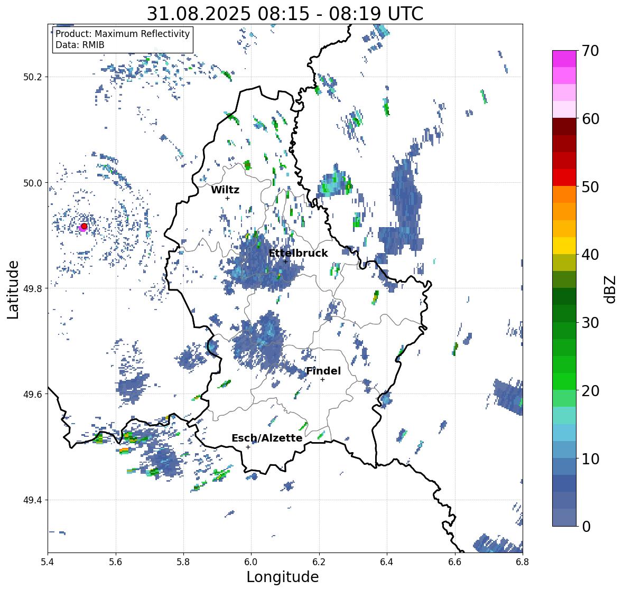Click the magenta 70 dBZ colorbar segment
This screenshot has width=623, height=590.
click(564, 59)
